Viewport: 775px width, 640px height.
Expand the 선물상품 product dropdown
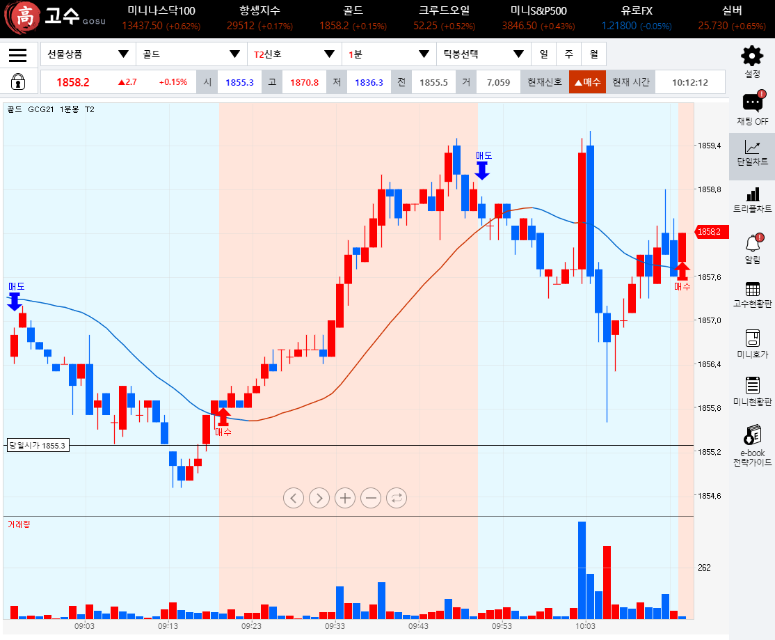(88, 54)
